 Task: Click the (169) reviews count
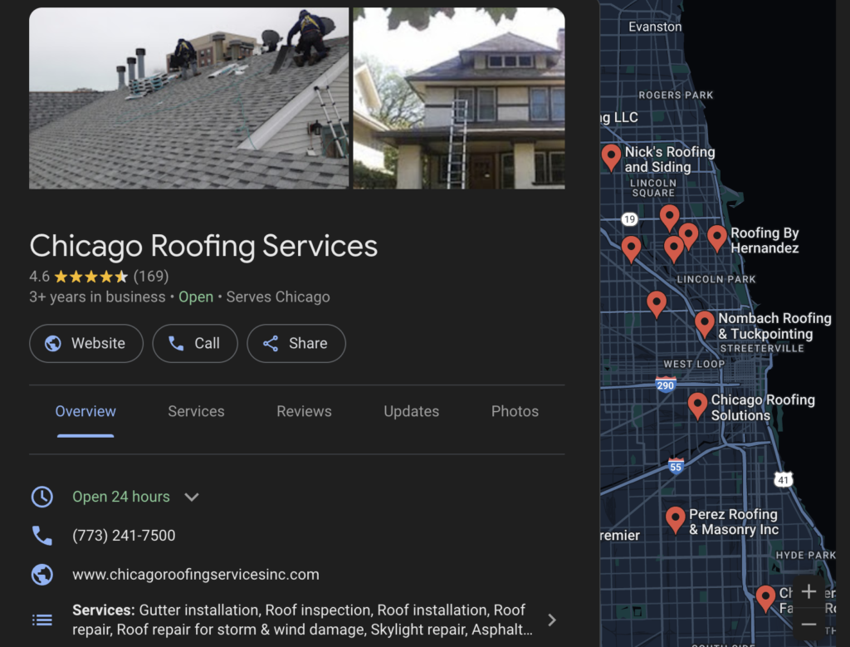(x=151, y=277)
